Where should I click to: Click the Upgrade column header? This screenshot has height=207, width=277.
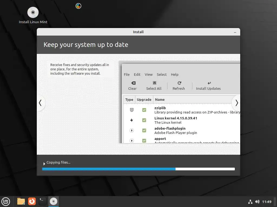tap(144, 99)
